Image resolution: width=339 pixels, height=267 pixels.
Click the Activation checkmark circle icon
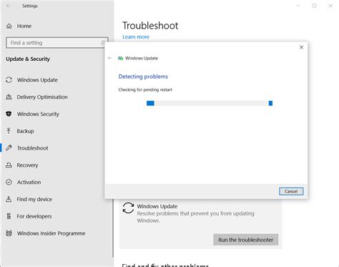pos(9,182)
